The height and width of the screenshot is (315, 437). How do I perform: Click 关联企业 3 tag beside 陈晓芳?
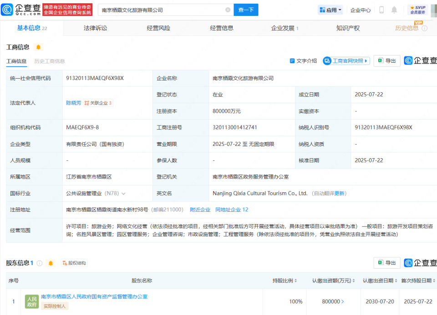click(x=98, y=103)
